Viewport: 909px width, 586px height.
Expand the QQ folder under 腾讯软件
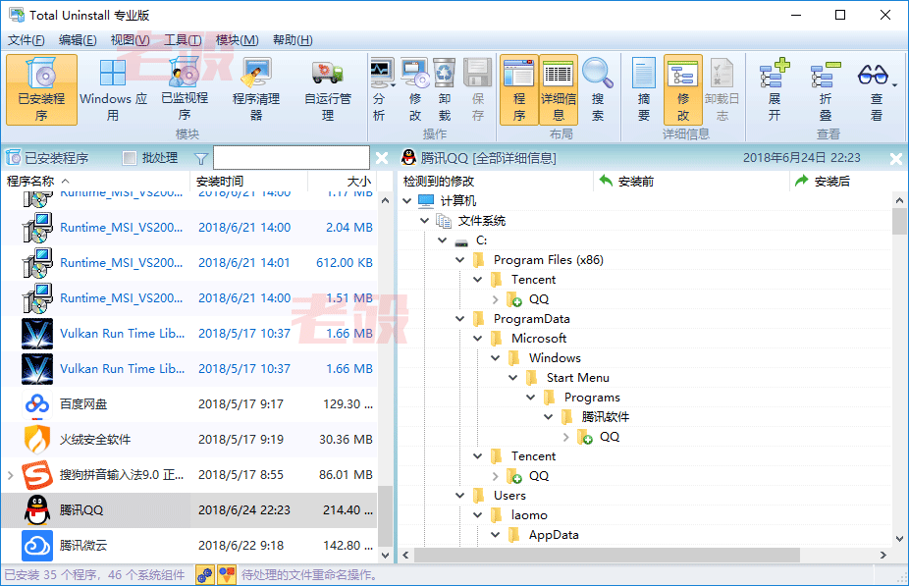coord(565,437)
